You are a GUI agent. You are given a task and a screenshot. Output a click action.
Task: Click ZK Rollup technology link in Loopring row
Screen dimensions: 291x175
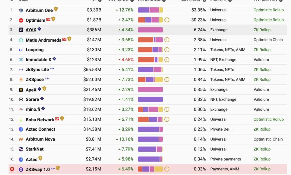[x=262, y=50]
